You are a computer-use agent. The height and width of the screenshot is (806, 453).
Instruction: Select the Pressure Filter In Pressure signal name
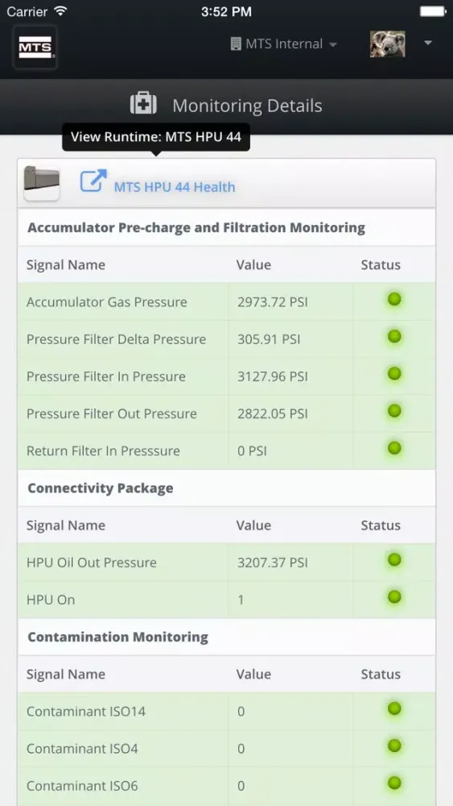tap(106, 376)
